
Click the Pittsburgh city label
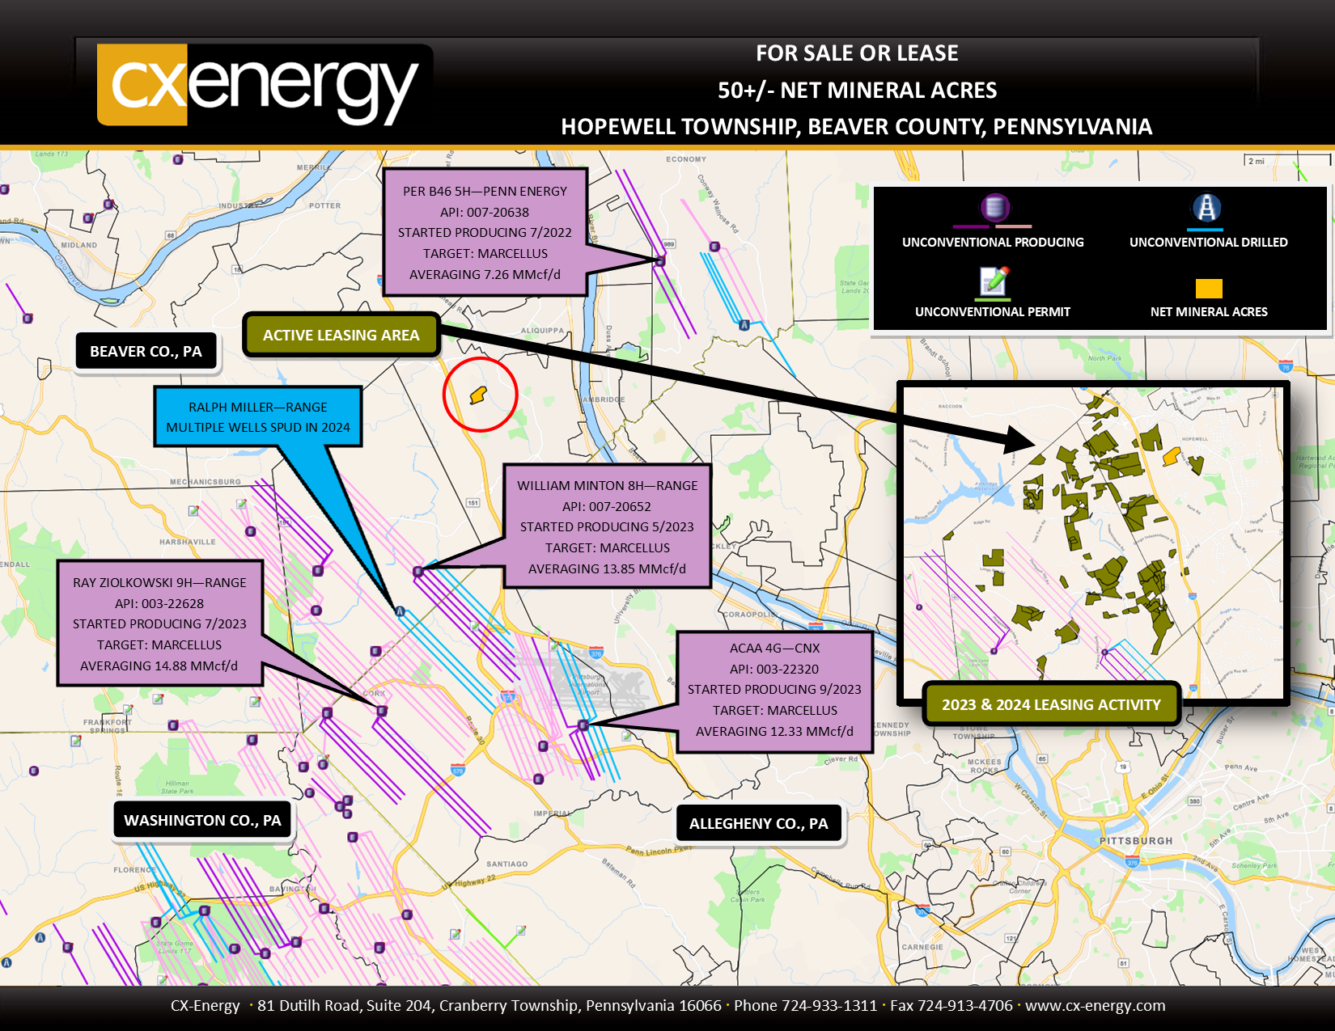[x=1136, y=841]
